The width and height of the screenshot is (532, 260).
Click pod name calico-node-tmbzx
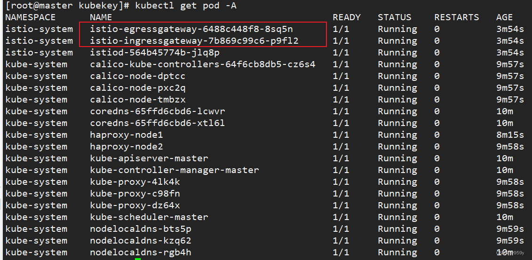[137, 100]
